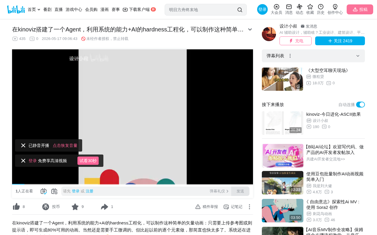Toggle 自动连播 switch
The image size is (377, 235).
click(361, 105)
